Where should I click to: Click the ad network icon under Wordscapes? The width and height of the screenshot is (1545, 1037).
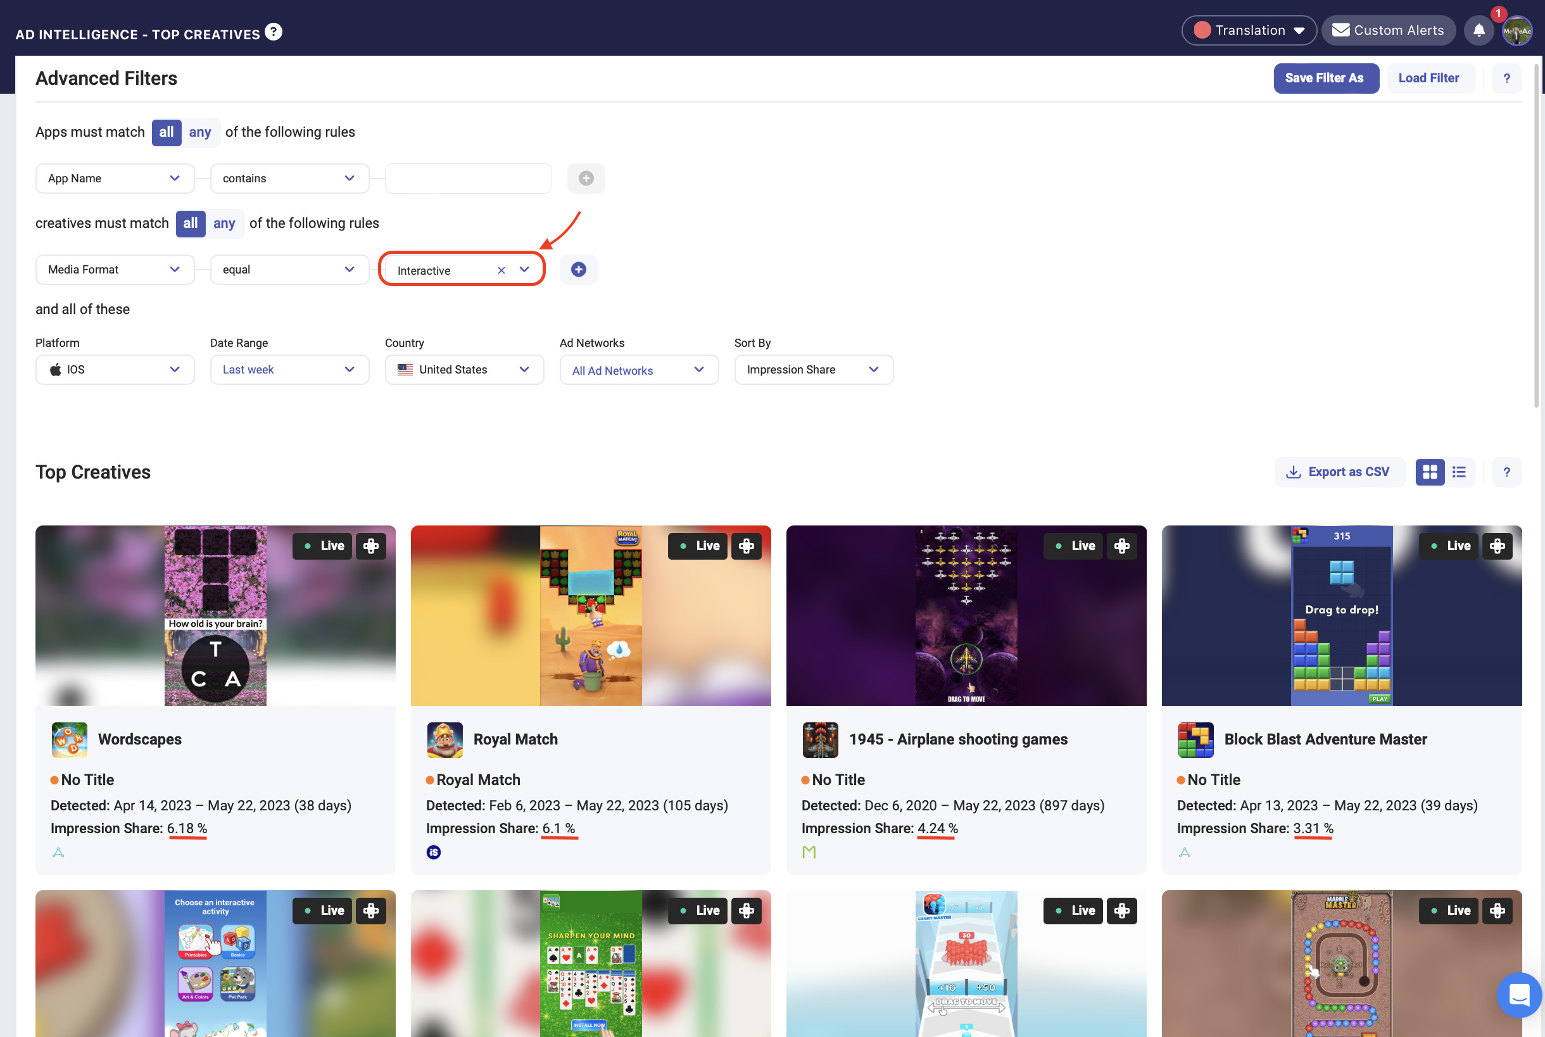(58, 852)
